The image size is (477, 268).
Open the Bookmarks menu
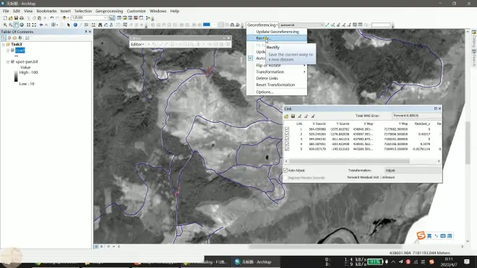click(46, 11)
